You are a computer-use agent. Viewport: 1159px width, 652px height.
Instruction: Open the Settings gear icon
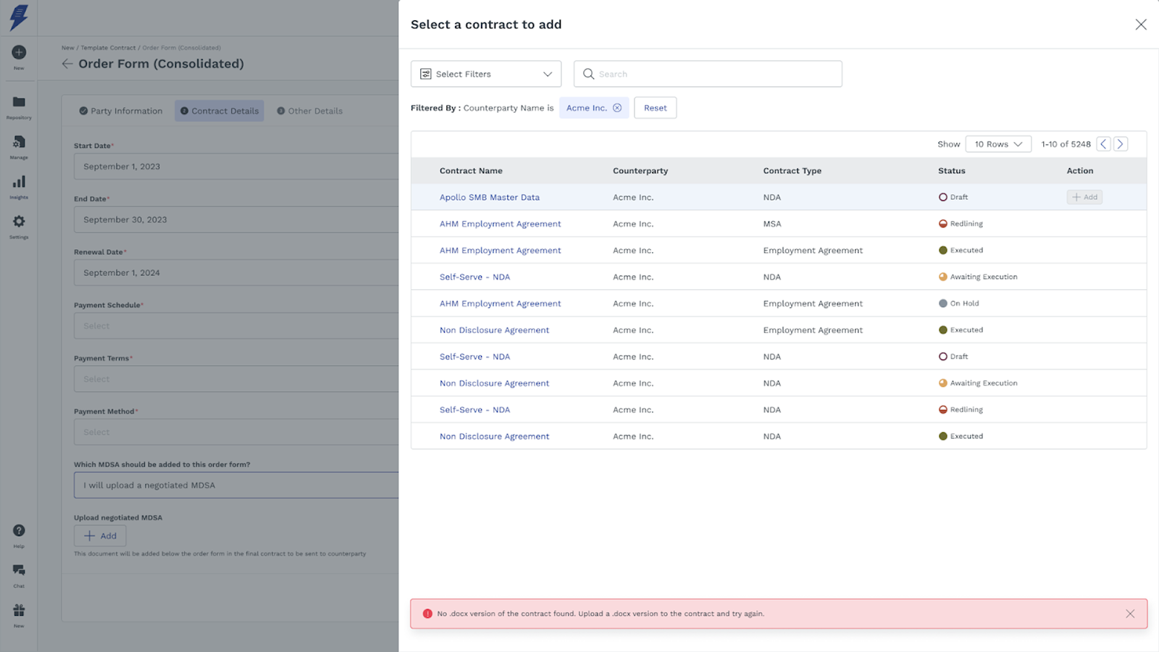(19, 222)
